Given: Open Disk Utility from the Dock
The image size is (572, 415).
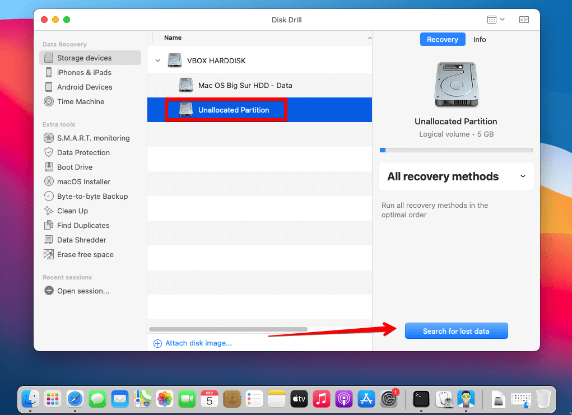Looking at the screenshot, I should [x=444, y=399].
